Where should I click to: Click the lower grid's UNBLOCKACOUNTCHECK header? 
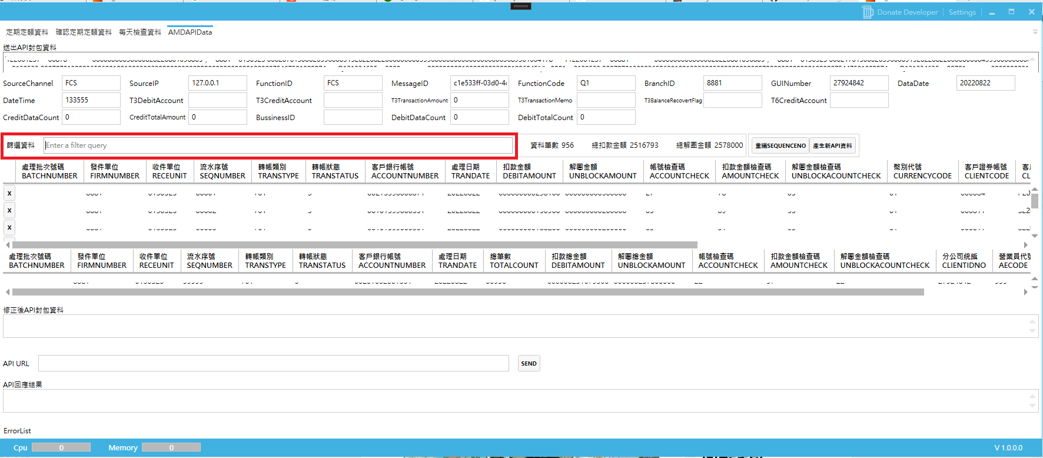click(885, 261)
